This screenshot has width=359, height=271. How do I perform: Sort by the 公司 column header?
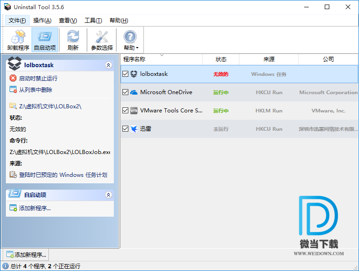tap(328, 59)
